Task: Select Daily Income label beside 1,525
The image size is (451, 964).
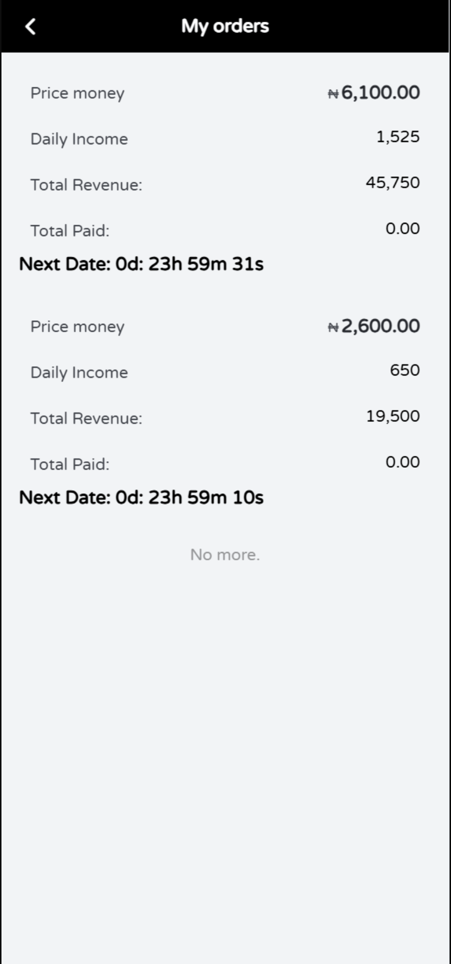Action: (79, 139)
